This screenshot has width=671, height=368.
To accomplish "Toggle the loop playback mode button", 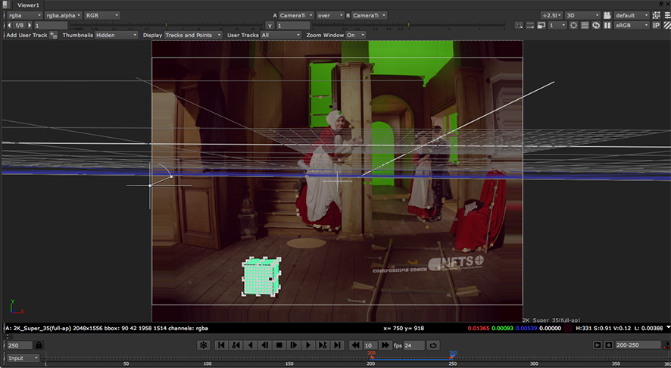I will [433, 345].
